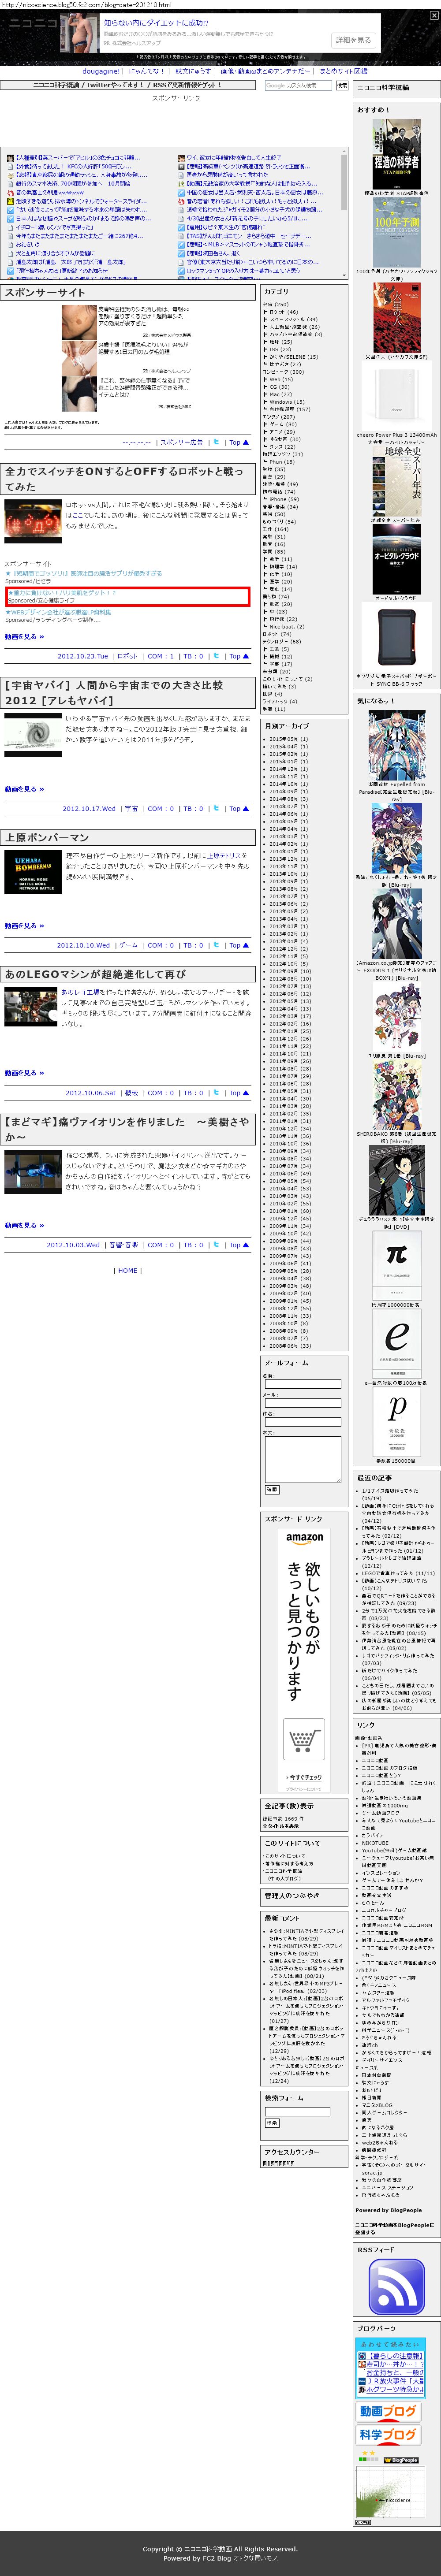The height and width of the screenshot is (2576, 441).
Task: Go to にゃんてな! in top navigation
Action: click(x=146, y=71)
